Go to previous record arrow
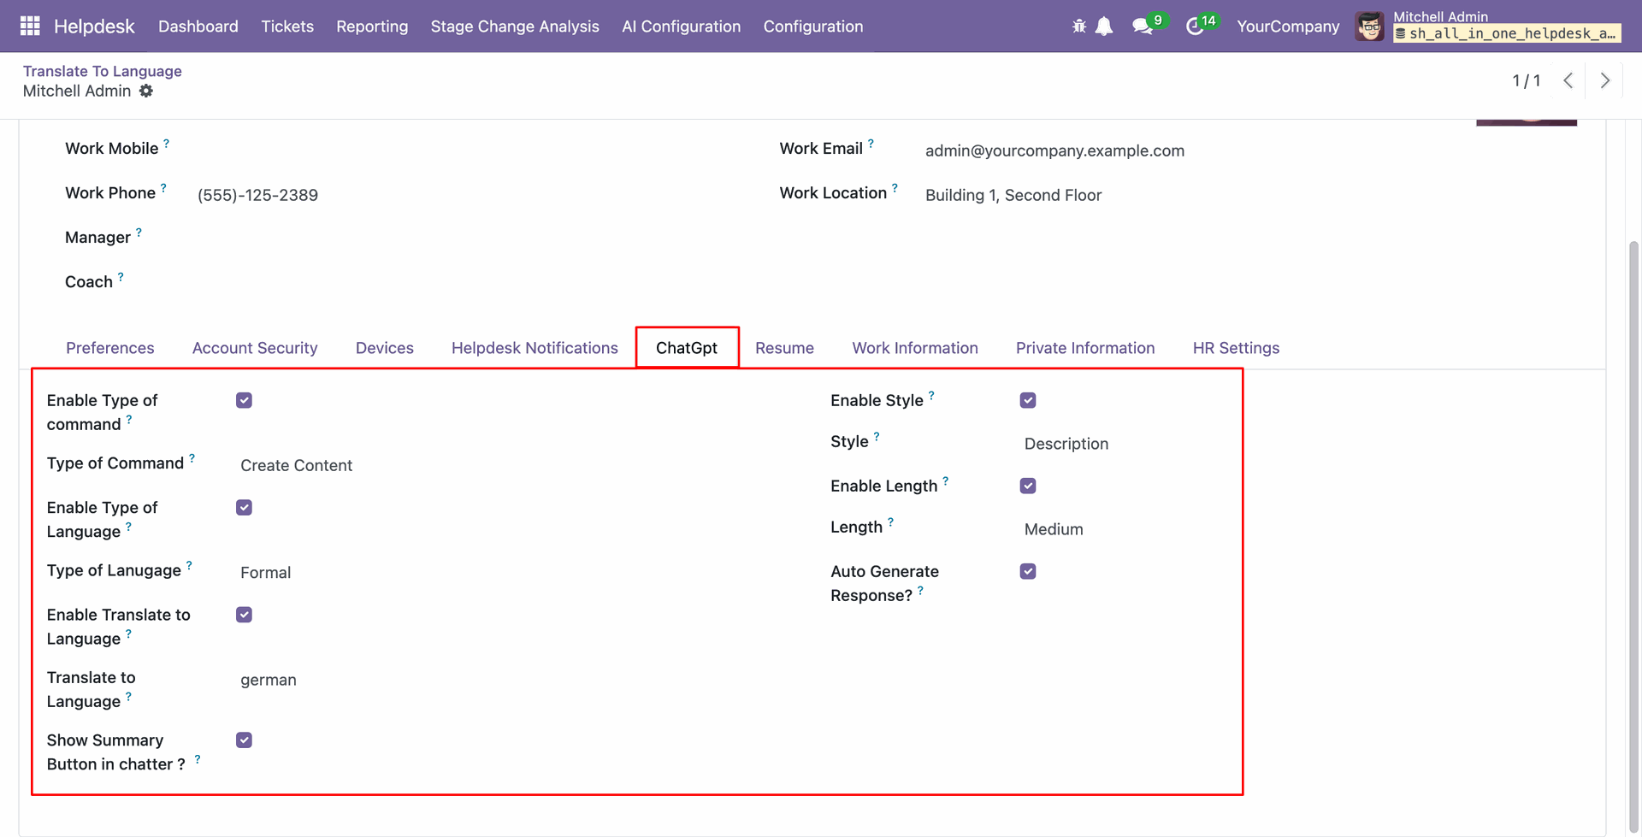 coord(1568,80)
